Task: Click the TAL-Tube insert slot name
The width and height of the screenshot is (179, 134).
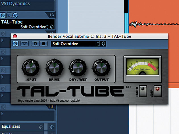Action: coord(12,22)
